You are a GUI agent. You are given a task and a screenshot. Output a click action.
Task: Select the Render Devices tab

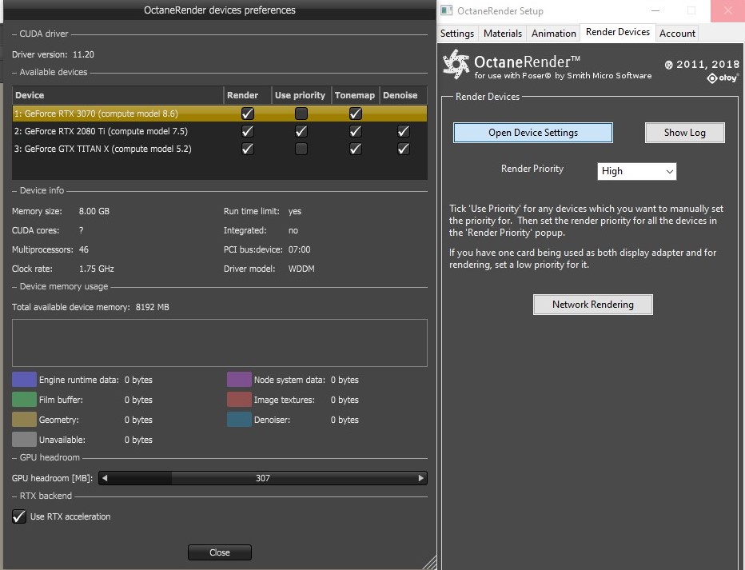pyautogui.click(x=618, y=32)
